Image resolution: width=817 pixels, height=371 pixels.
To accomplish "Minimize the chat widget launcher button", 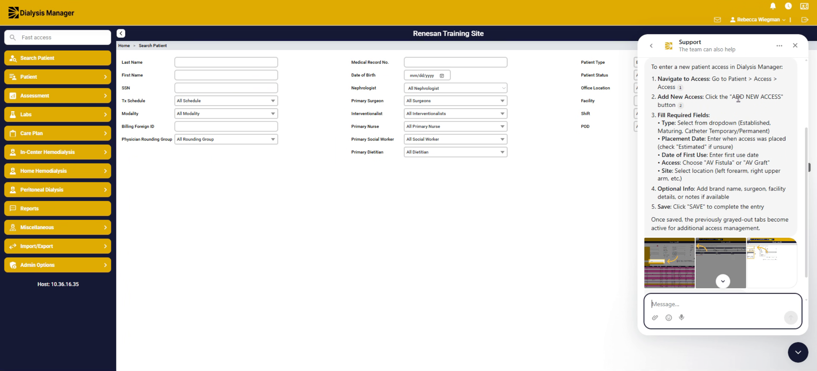I will click(x=798, y=352).
